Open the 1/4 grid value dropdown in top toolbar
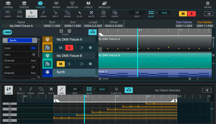 [x=137, y=12]
